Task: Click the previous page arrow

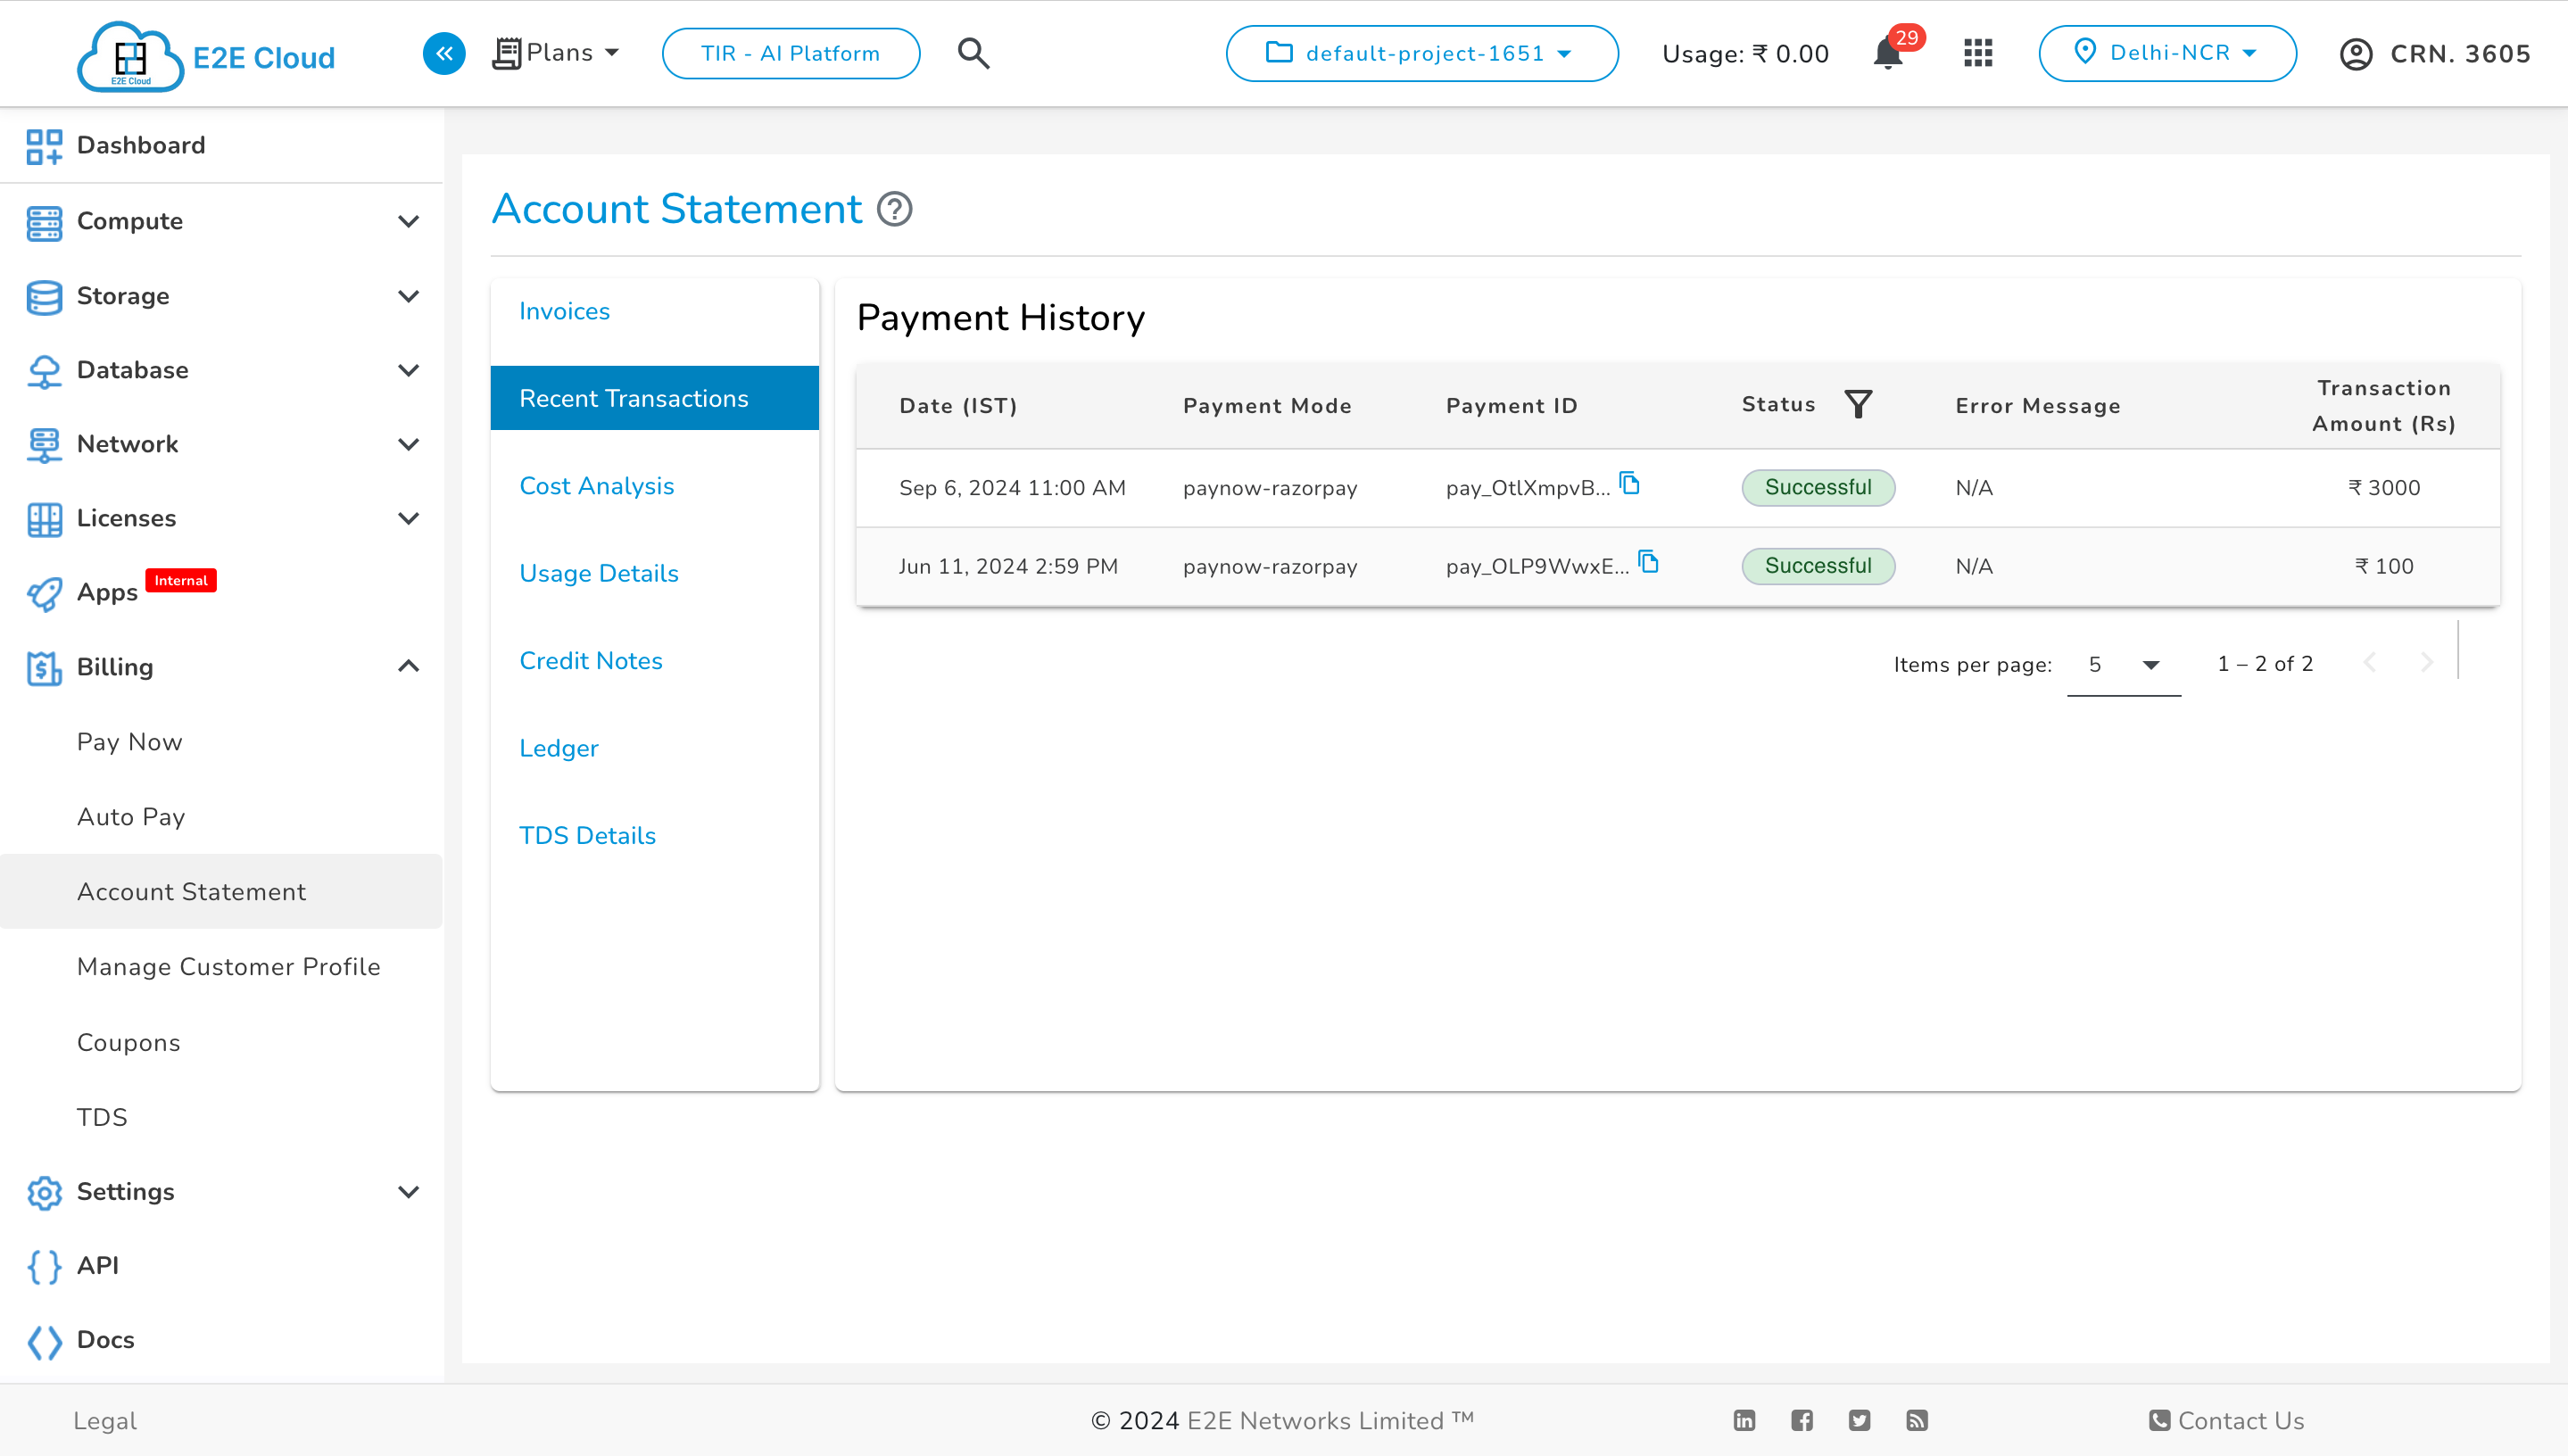Action: point(2369,662)
